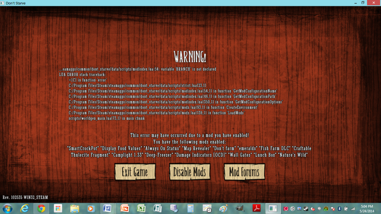
Task: Launch Internet Explorer from the taskbar
Action: coord(24,209)
